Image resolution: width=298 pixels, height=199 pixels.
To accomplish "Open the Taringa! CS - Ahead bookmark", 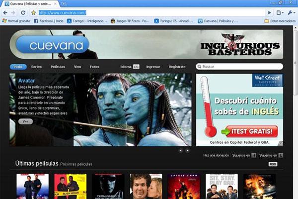I will [x=173, y=21].
